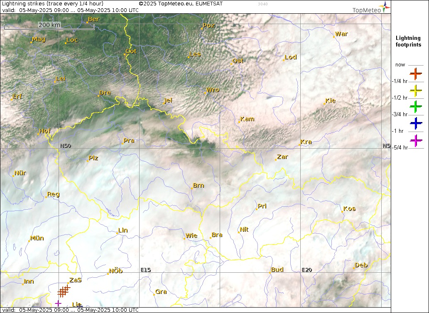
Task: Click the 'Lei' city label
Action: click(x=61, y=79)
